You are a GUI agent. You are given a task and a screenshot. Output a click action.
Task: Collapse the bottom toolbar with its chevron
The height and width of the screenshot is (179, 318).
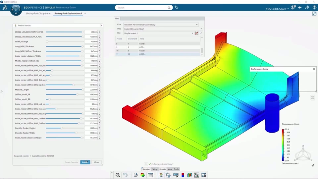click(112, 173)
